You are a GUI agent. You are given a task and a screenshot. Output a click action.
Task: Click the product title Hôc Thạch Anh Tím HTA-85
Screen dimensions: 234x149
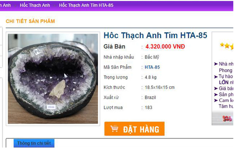pyautogui.click(x=155, y=36)
